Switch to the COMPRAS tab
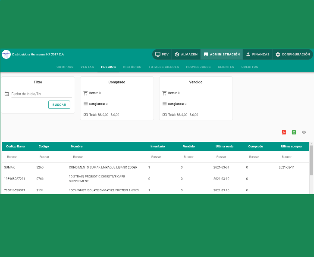 (65, 67)
